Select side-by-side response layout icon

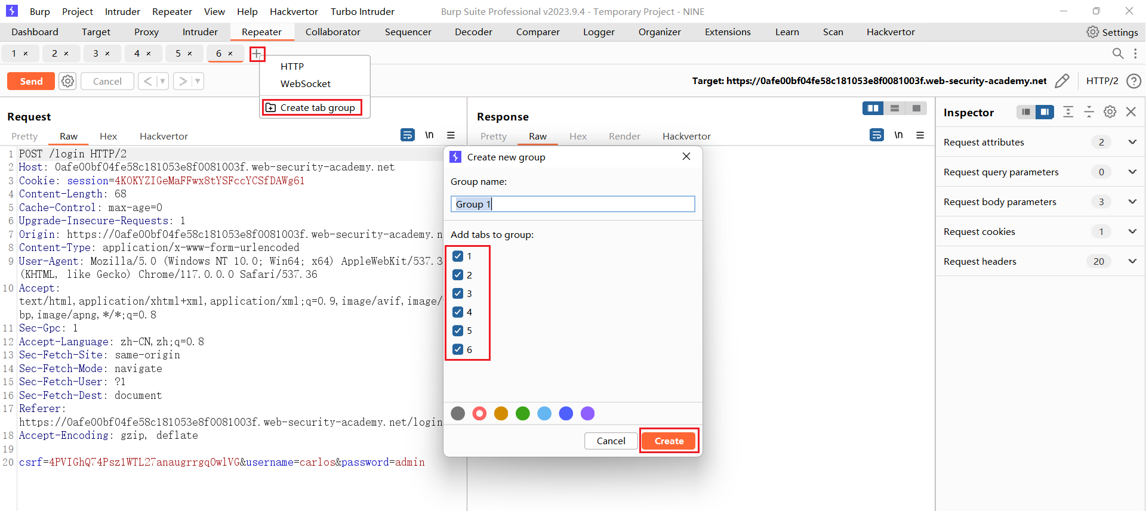point(873,109)
